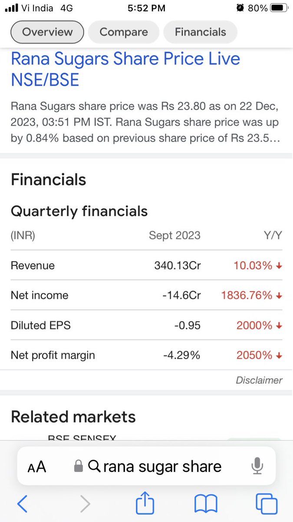The height and width of the screenshot is (522, 293).
Task: Tap the Safari back arrow
Action: click(22, 504)
